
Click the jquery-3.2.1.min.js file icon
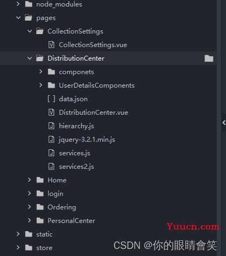click(x=51, y=139)
